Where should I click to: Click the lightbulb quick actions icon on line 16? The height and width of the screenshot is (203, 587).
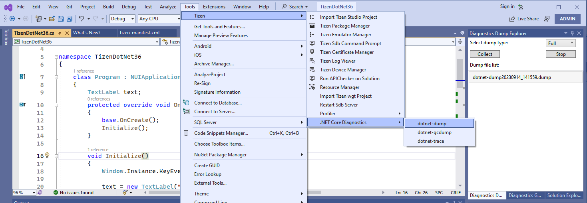(47, 156)
